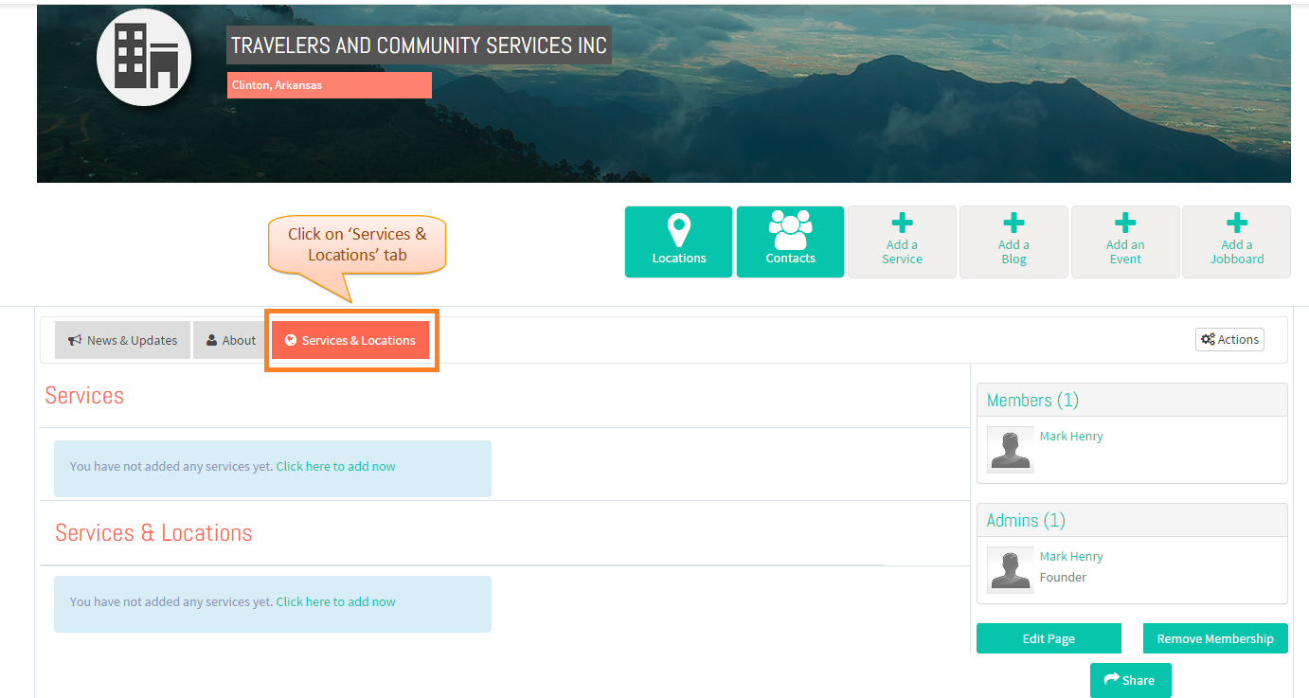Click the plus icon above Add a Jobboard
This screenshot has width=1309, height=698.
point(1236,223)
